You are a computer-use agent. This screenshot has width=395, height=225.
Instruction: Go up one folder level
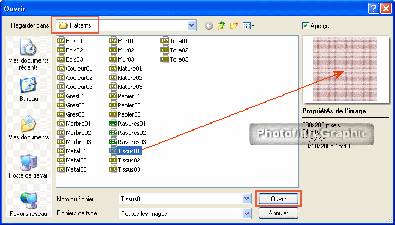coord(222,25)
